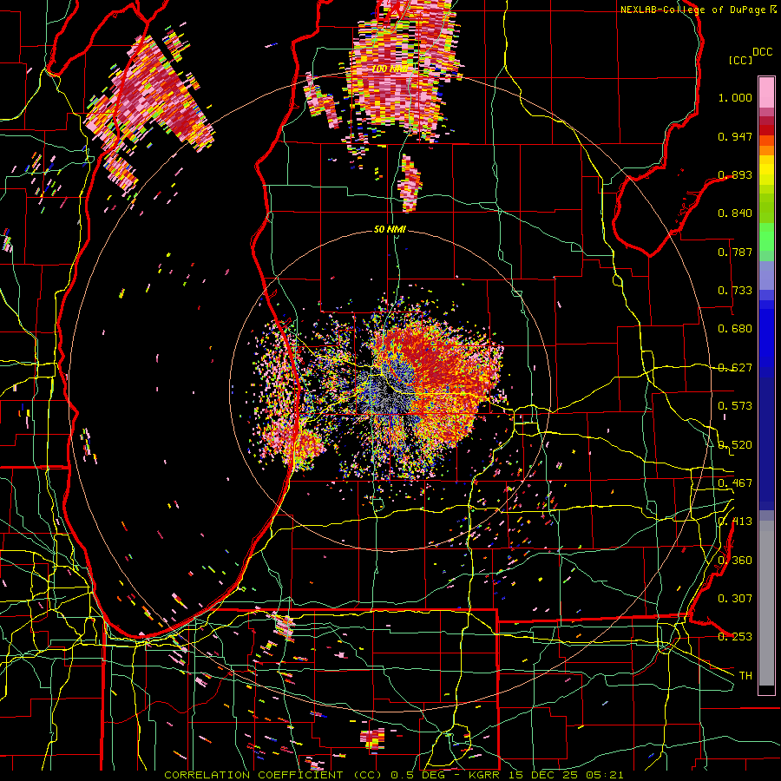Image resolution: width=781 pixels, height=781 pixels.
Task: Click the 0.573 legend value
Action: (735, 406)
